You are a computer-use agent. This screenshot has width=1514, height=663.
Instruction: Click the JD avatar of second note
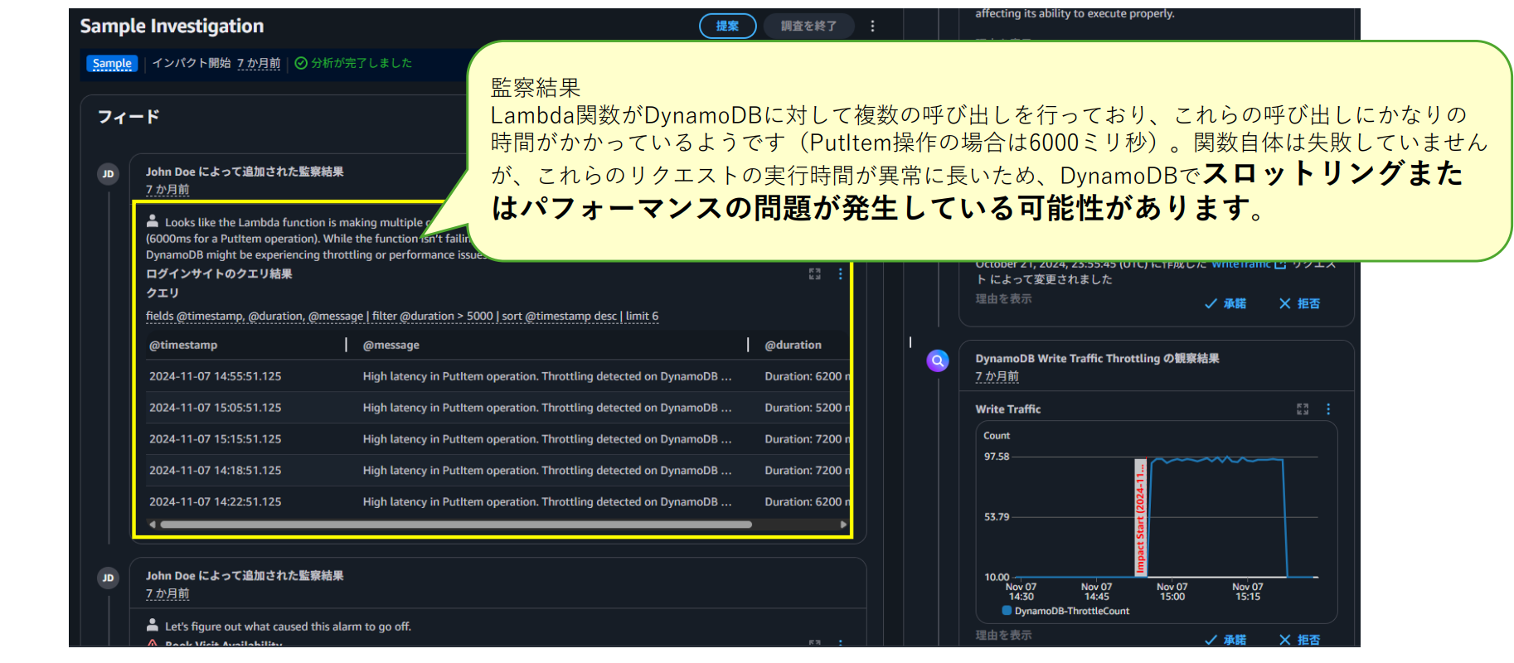[x=108, y=578]
